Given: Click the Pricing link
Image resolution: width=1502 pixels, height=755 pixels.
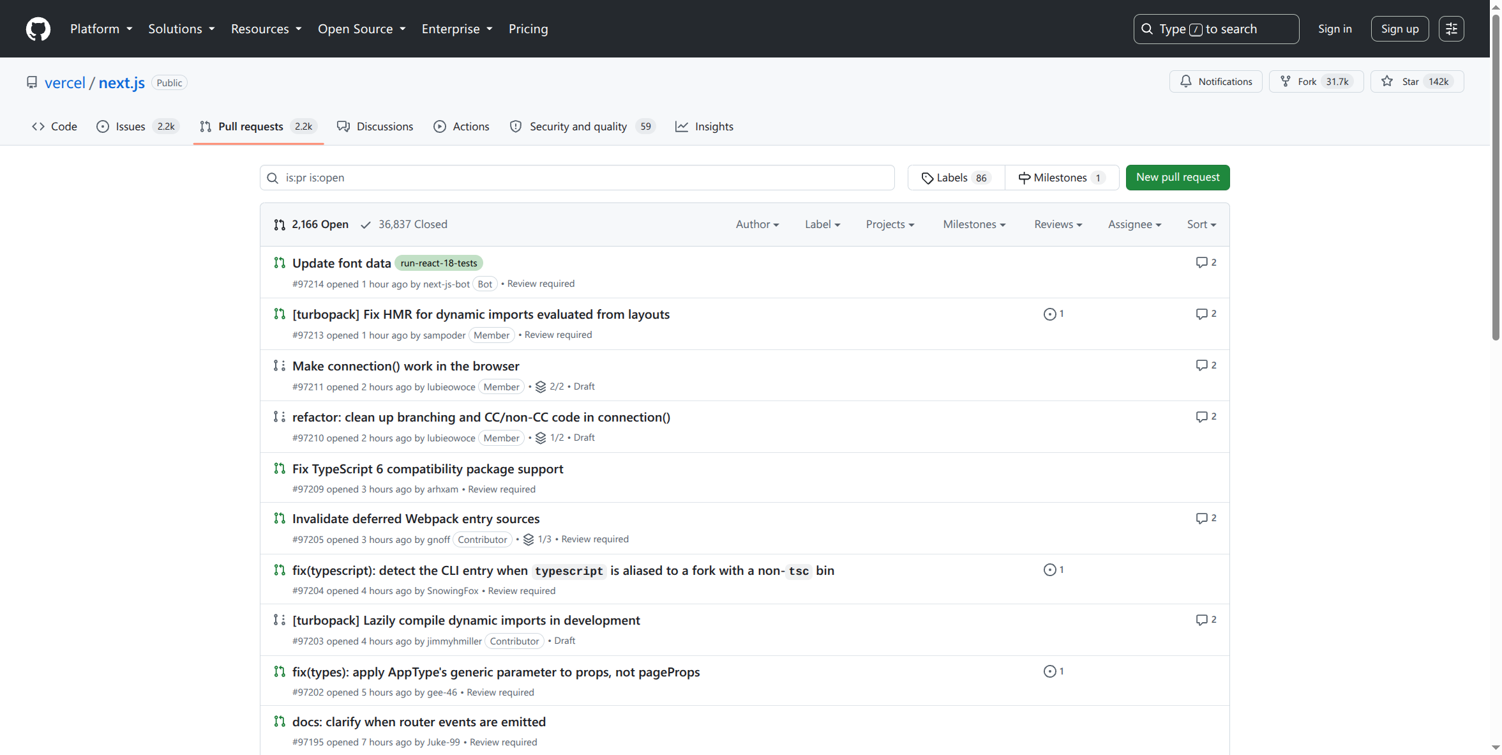Looking at the screenshot, I should 529,29.
